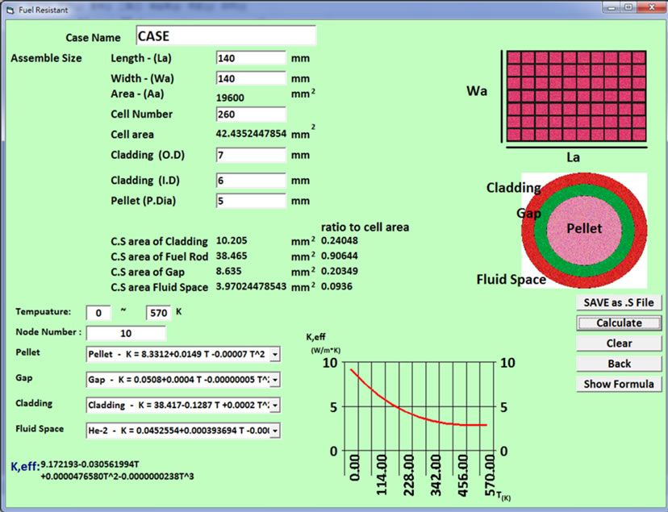Select the Pellet (P.Dia) input field

(251, 201)
